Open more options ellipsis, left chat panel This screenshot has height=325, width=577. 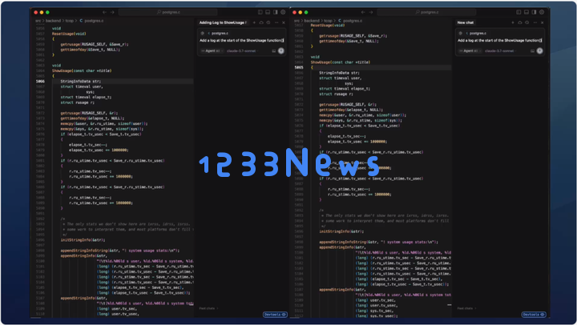[276, 22]
